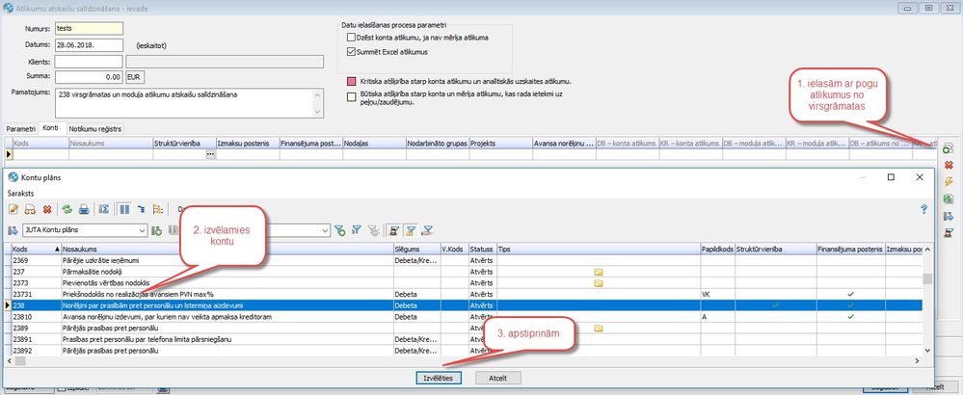Click the Atcelt button in dialog

pyautogui.click(x=497, y=378)
